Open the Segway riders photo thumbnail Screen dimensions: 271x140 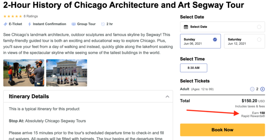(24, 73)
